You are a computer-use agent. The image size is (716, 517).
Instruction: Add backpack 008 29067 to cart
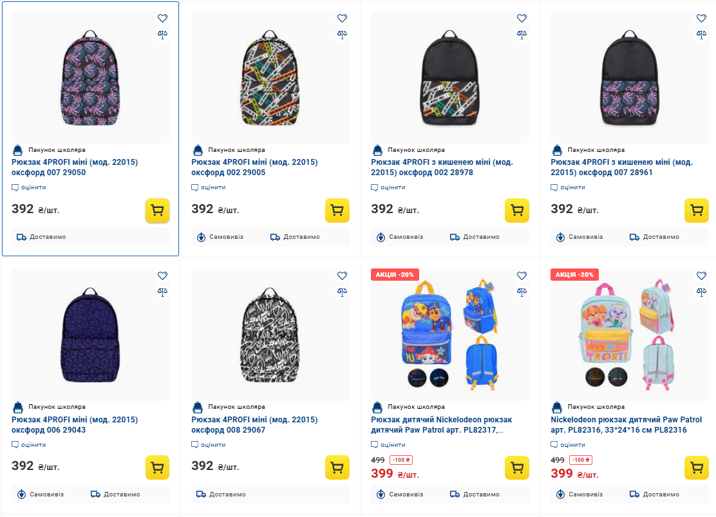coord(337,467)
